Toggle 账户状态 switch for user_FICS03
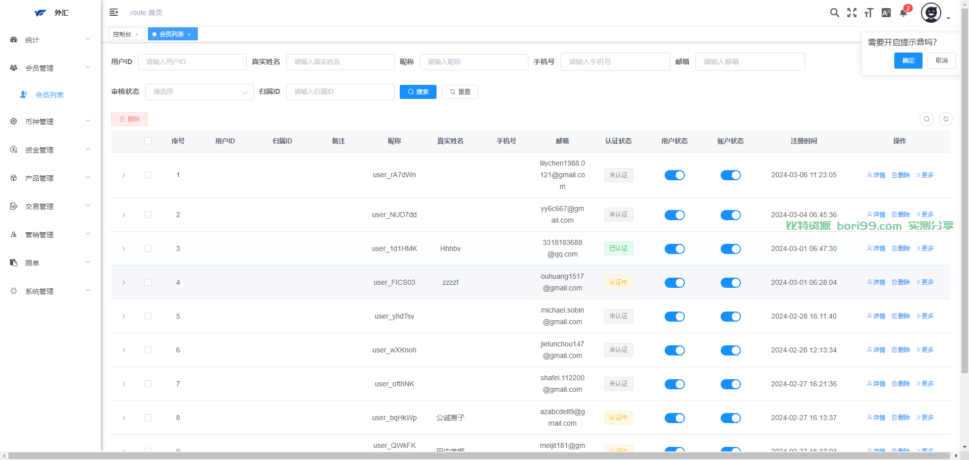Viewport: 969px width, 460px height. tap(731, 283)
